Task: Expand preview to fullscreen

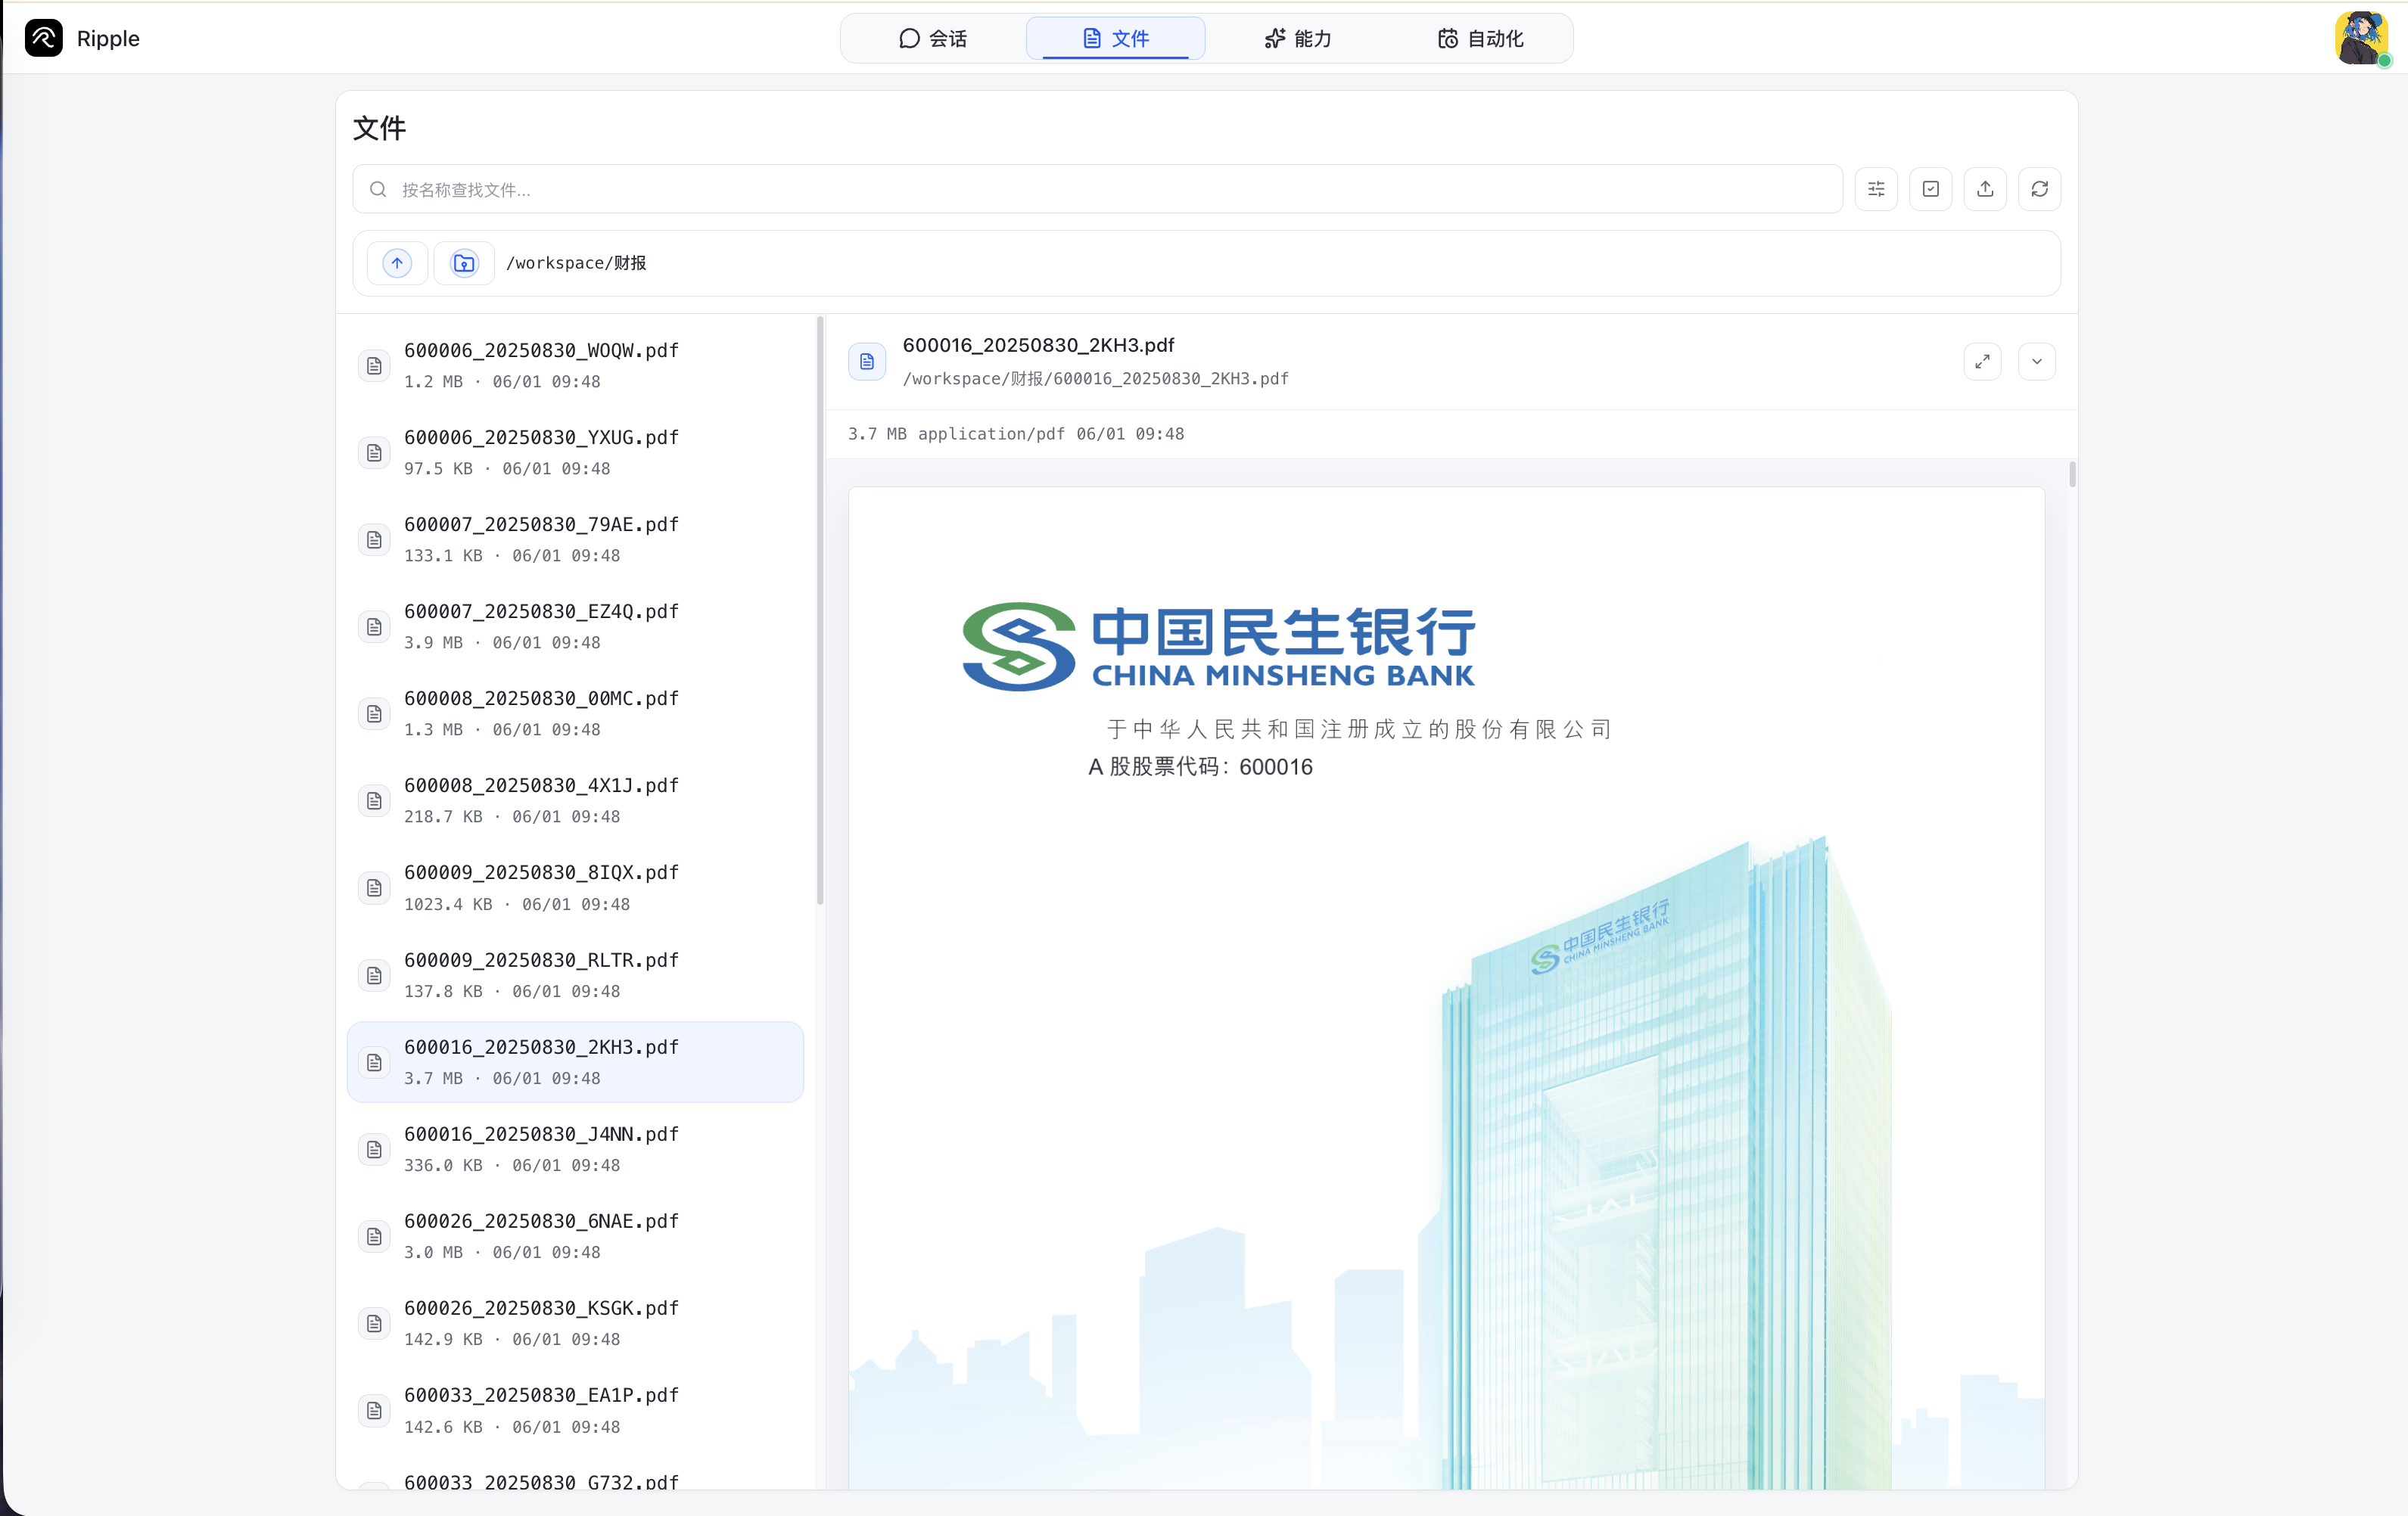Action: (x=1982, y=361)
